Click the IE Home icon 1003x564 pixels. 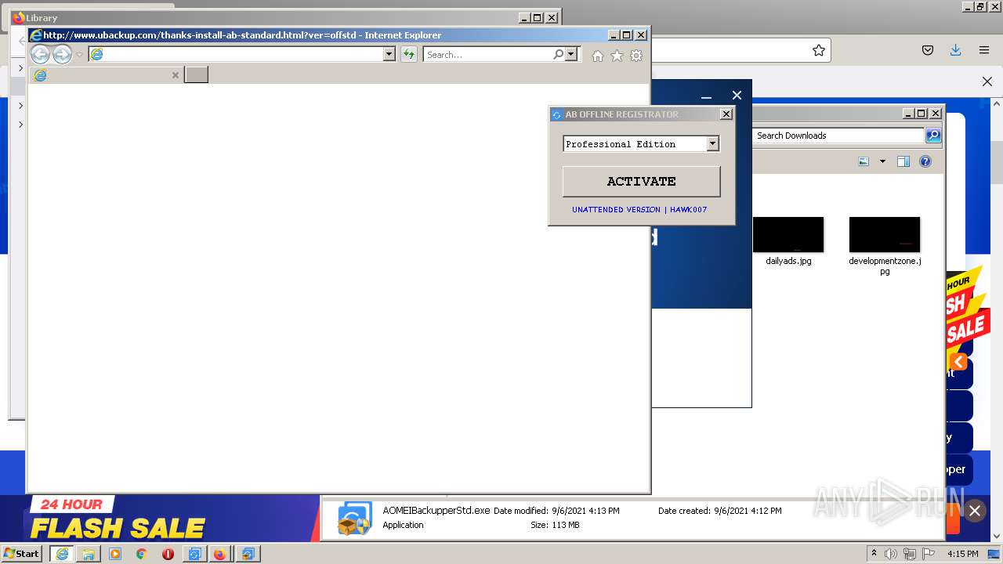[x=598, y=56]
